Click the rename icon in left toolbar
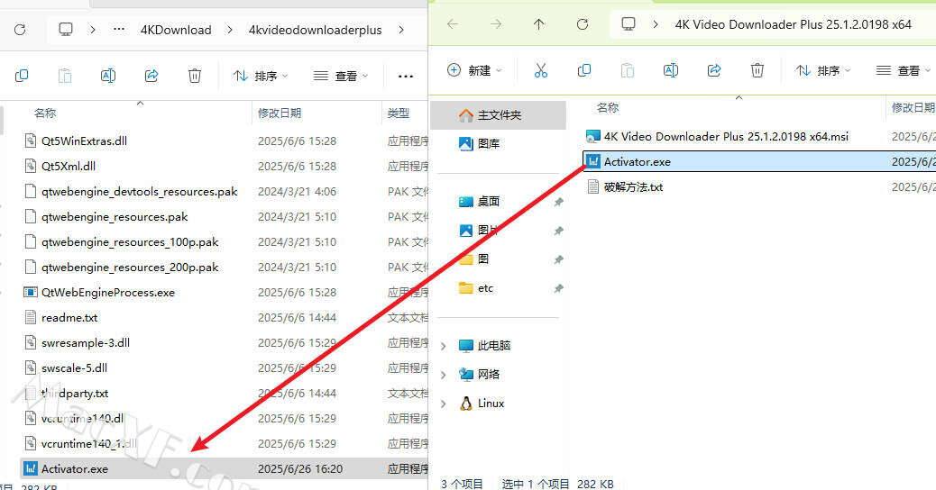Viewport: 936px width, 490px height. click(x=108, y=76)
